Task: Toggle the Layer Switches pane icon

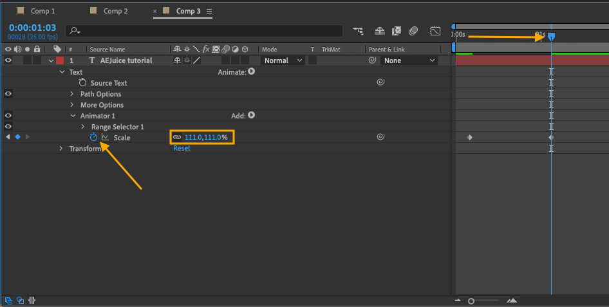Action: click(x=8, y=301)
